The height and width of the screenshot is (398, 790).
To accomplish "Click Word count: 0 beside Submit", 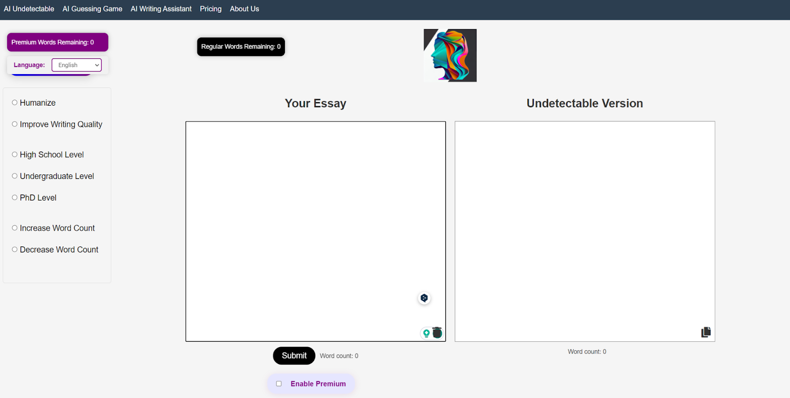I will click(x=339, y=356).
